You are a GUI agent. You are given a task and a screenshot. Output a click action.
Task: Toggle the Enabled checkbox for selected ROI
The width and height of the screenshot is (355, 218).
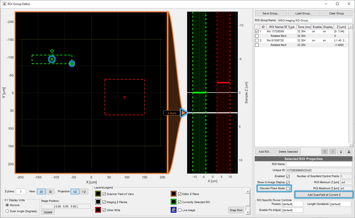click(x=288, y=176)
